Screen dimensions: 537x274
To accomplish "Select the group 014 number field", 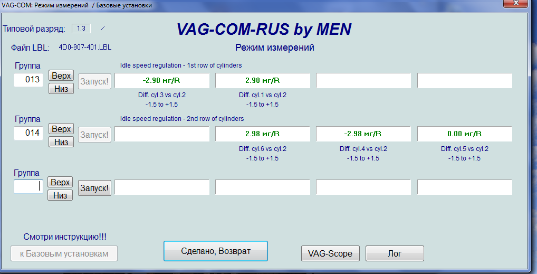I will click(28, 133).
